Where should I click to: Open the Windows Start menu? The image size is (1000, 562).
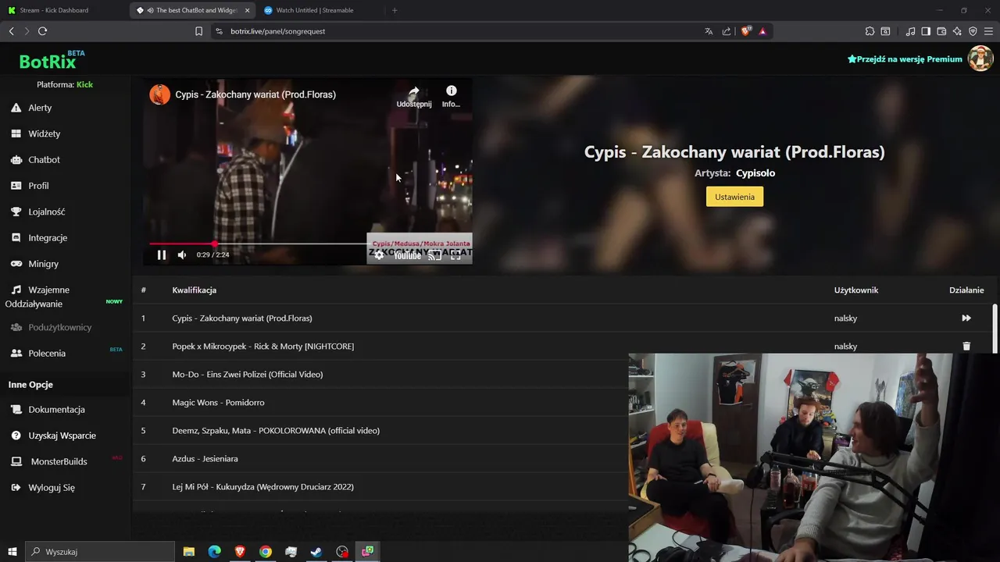coord(12,552)
